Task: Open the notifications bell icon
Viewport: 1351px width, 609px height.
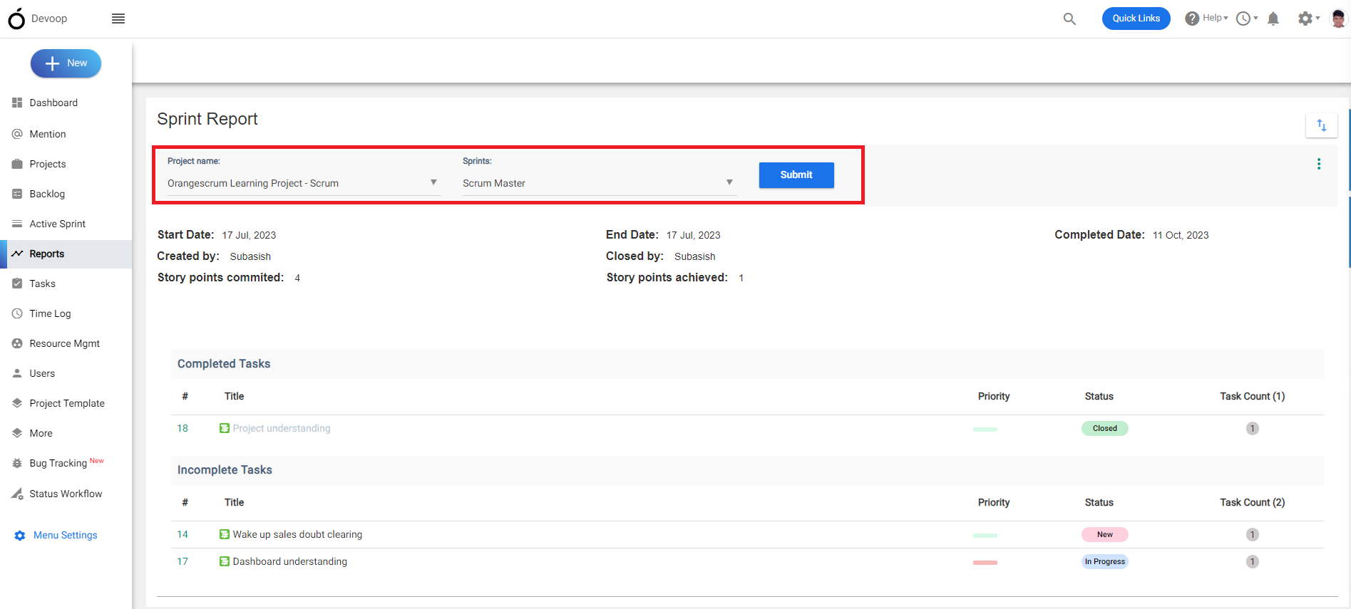Action: (1273, 19)
